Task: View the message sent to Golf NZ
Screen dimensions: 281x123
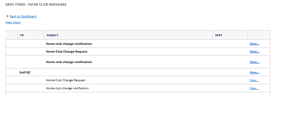Action: (x=254, y=72)
